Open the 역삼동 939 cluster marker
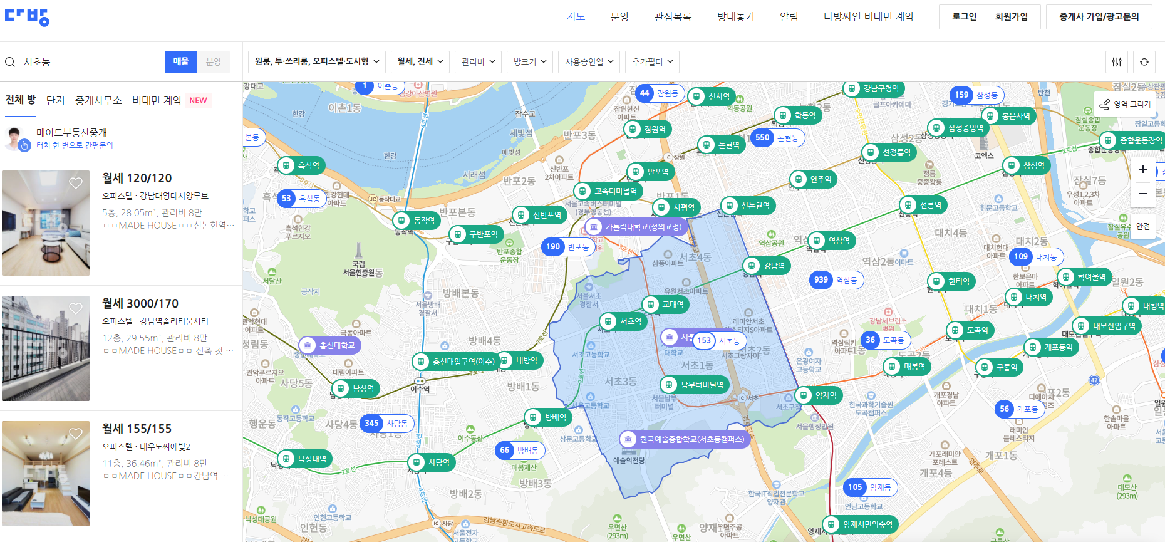This screenshot has width=1165, height=542. pyautogui.click(x=836, y=279)
